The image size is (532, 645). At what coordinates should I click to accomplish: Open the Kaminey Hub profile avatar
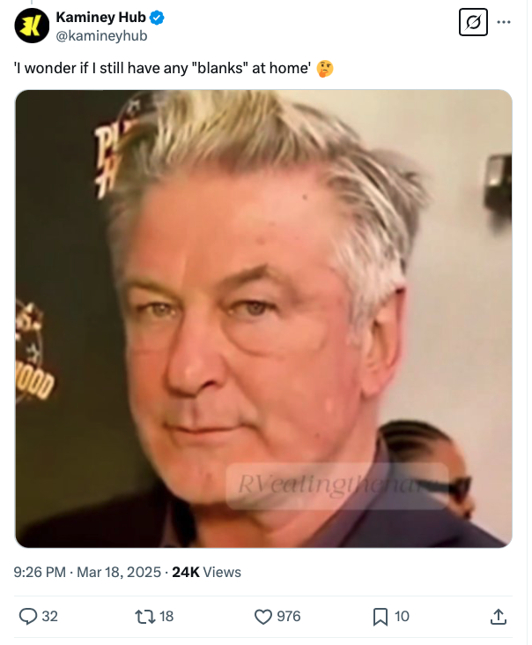[32, 26]
